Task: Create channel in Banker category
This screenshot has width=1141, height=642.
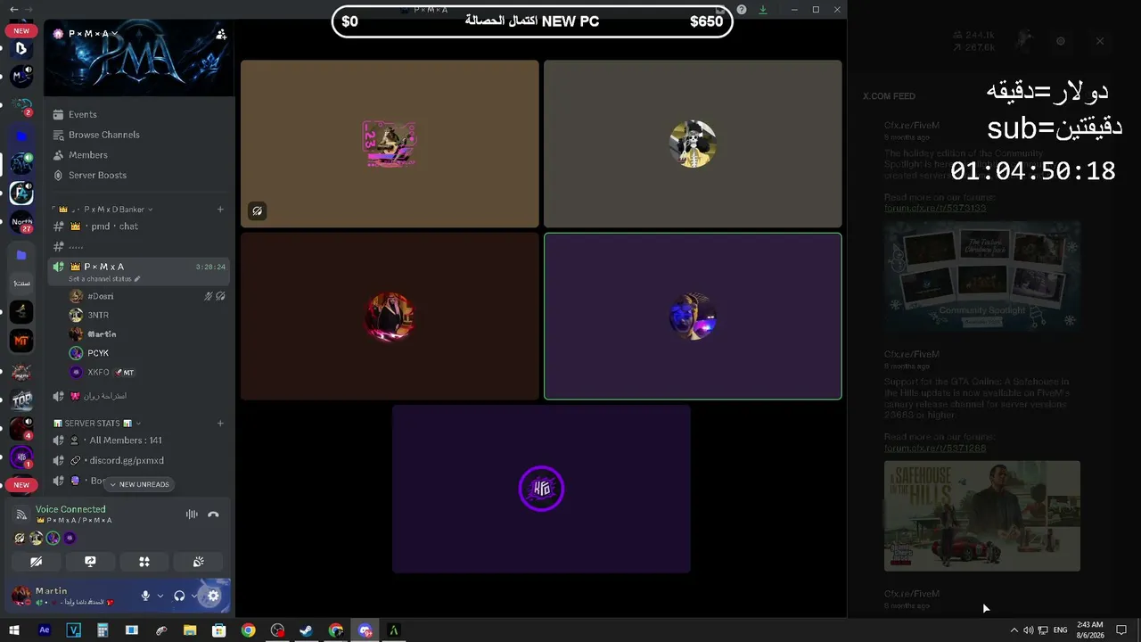Action: click(x=220, y=210)
